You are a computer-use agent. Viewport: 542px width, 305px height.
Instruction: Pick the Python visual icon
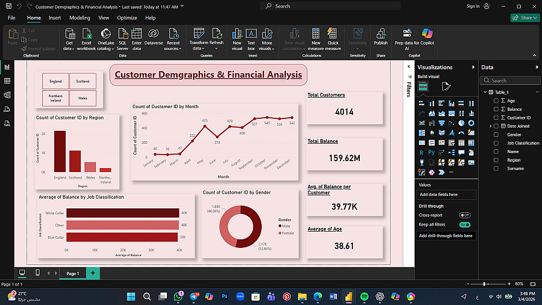(x=431, y=152)
